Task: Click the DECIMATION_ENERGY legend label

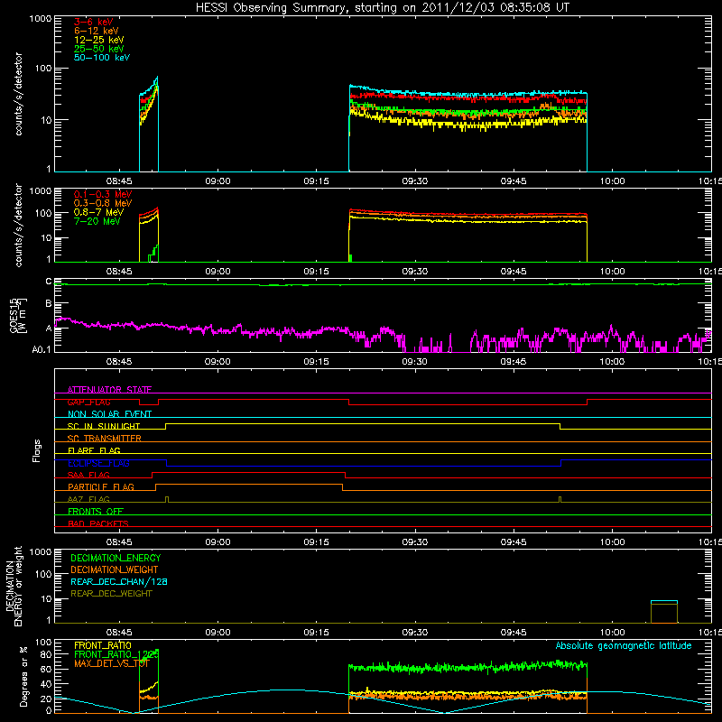Action: coord(116,558)
